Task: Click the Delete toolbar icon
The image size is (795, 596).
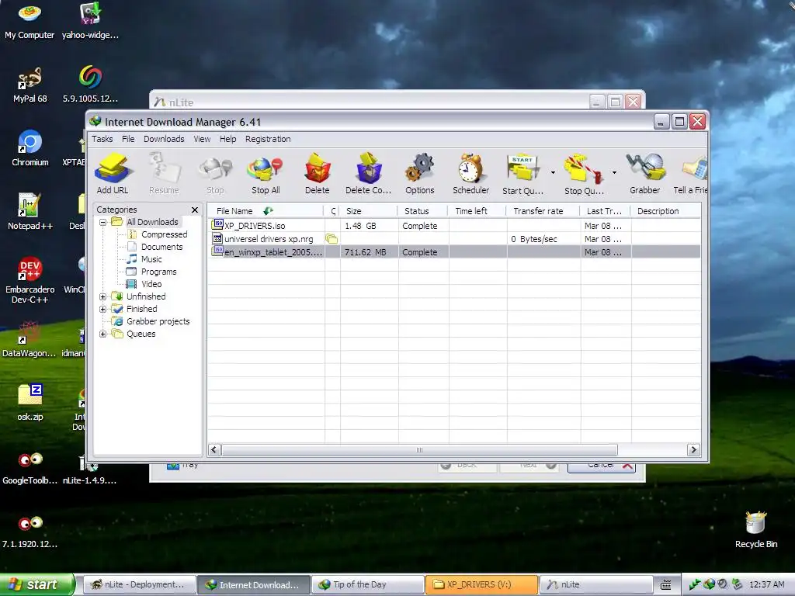Action: (318, 174)
